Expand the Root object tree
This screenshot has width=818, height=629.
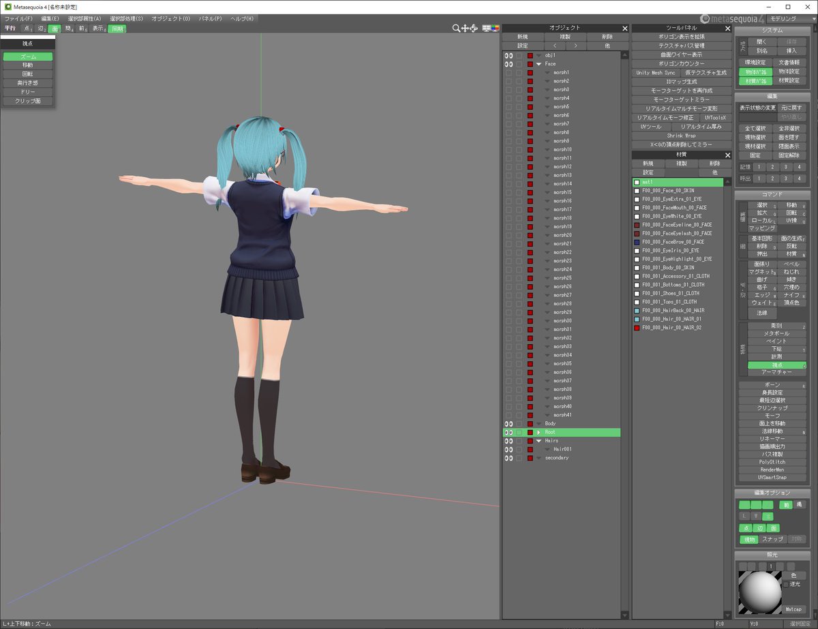(539, 432)
